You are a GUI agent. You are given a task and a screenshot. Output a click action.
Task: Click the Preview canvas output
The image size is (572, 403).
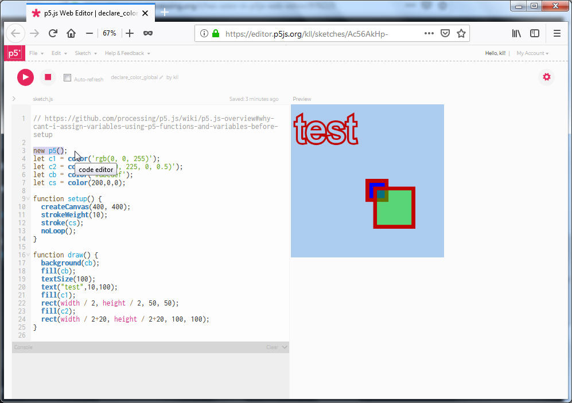tap(367, 181)
